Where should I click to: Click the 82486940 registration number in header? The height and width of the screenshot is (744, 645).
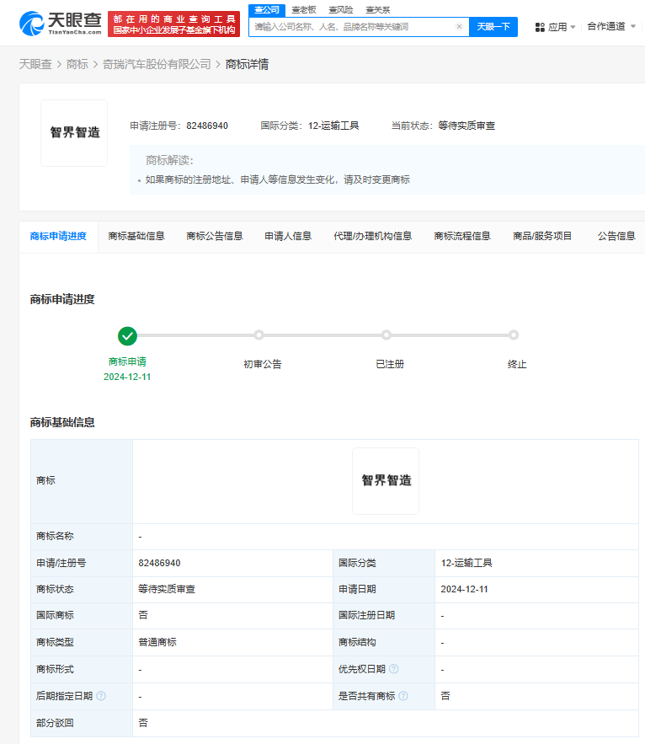207,126
